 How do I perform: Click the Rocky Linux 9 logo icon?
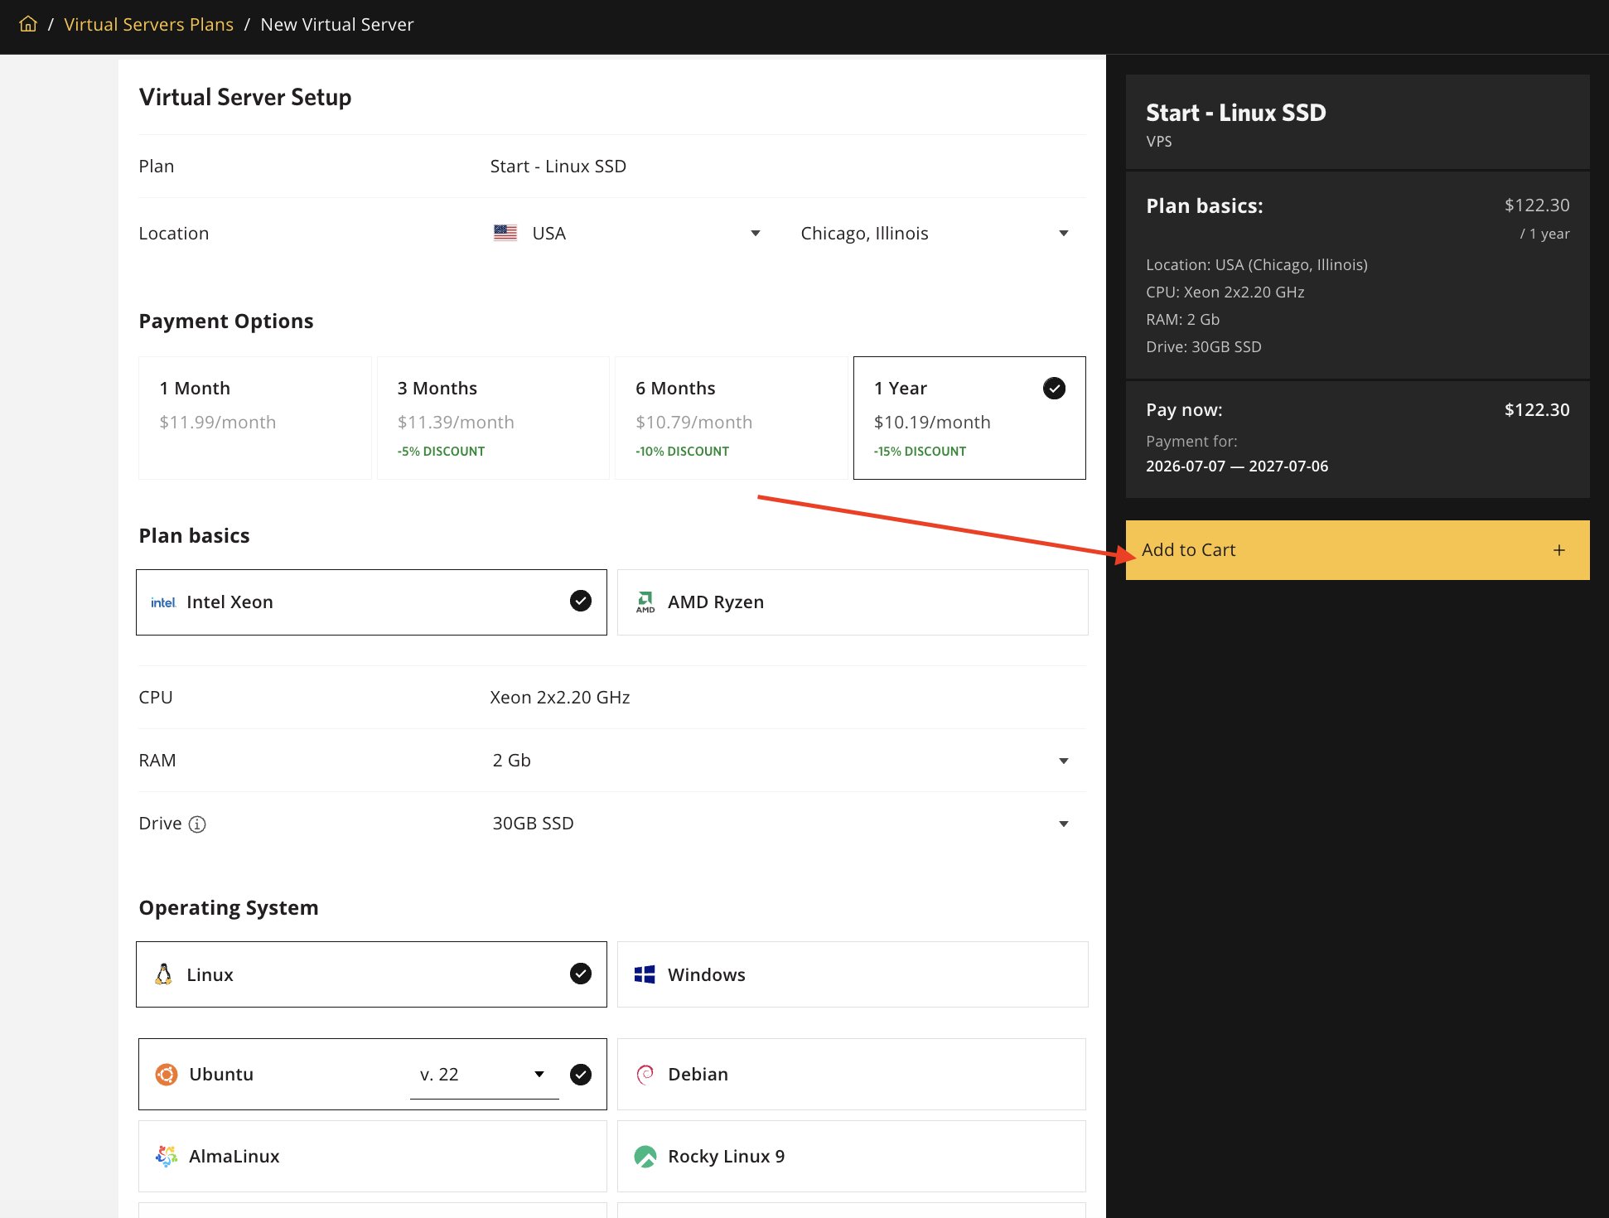tap(645, 1157)
